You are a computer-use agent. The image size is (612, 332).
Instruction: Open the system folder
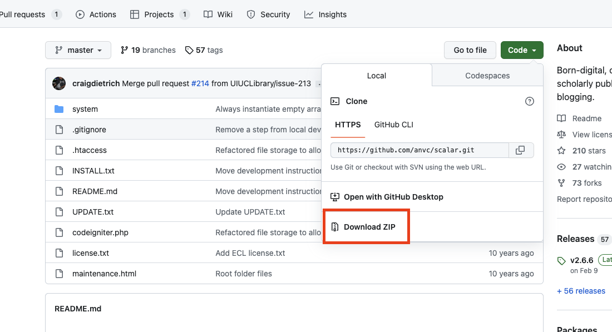(85, 109)
